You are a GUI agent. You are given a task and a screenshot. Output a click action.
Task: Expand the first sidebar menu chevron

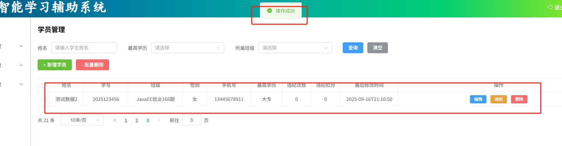pos(21,46)
